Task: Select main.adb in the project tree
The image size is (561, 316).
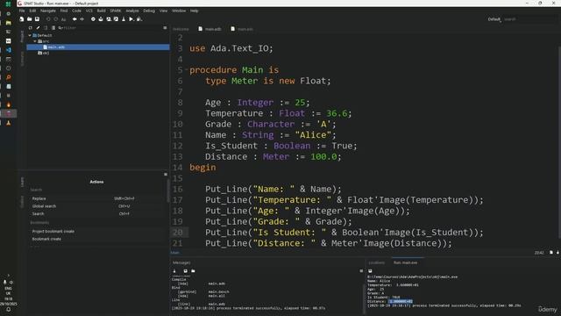Action: 98,47
